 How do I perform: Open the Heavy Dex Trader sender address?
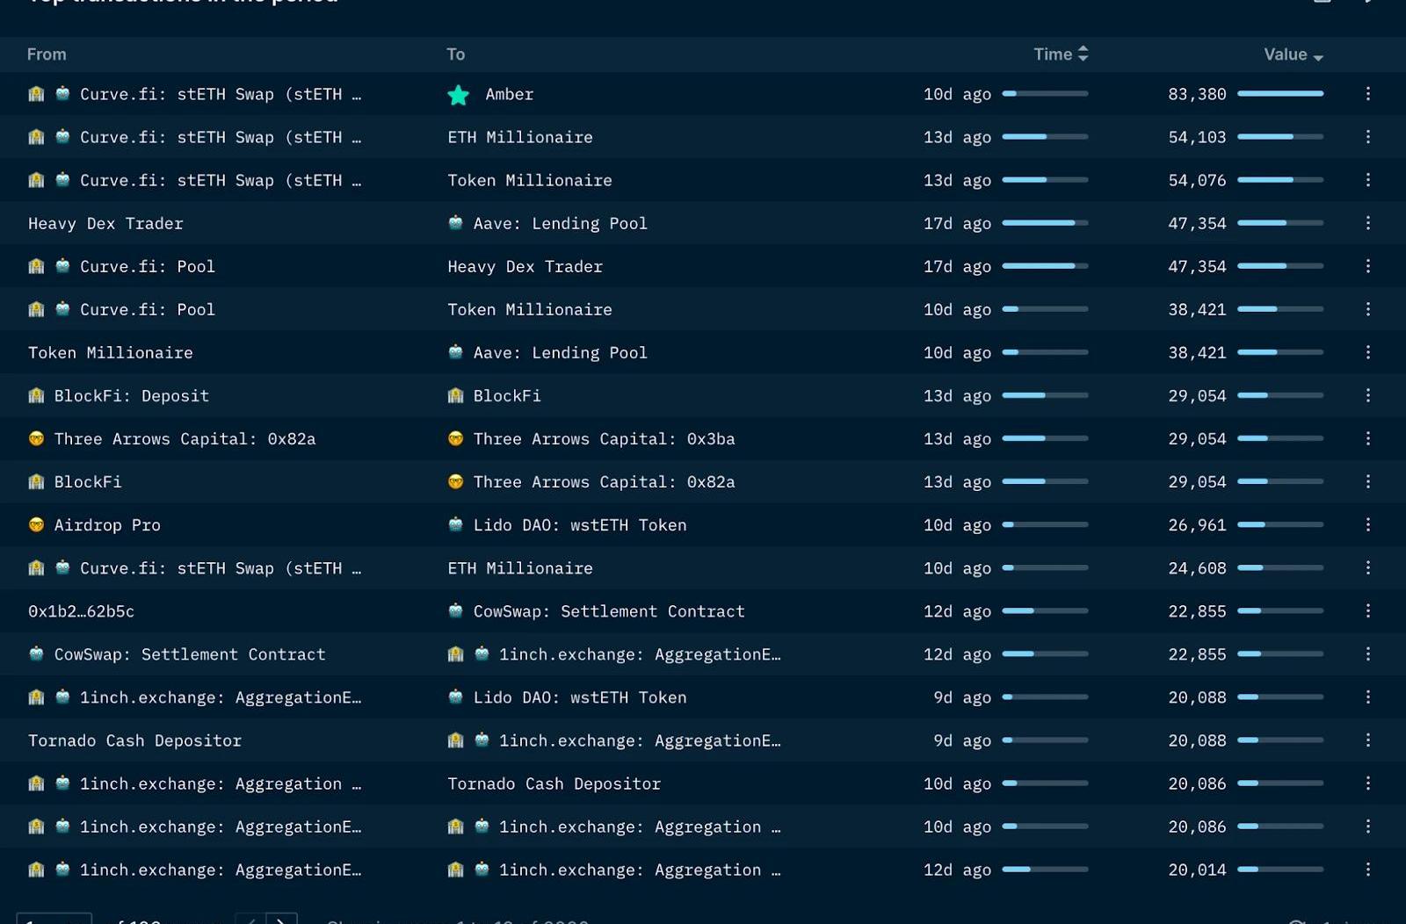tap(105, 224)
